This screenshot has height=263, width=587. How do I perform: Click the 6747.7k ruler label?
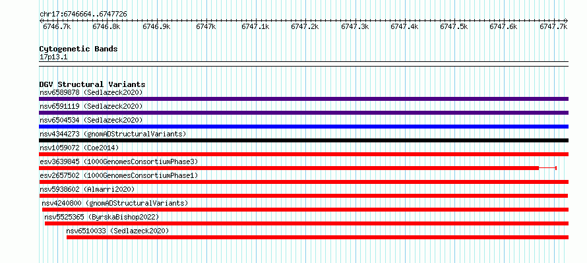553,26
